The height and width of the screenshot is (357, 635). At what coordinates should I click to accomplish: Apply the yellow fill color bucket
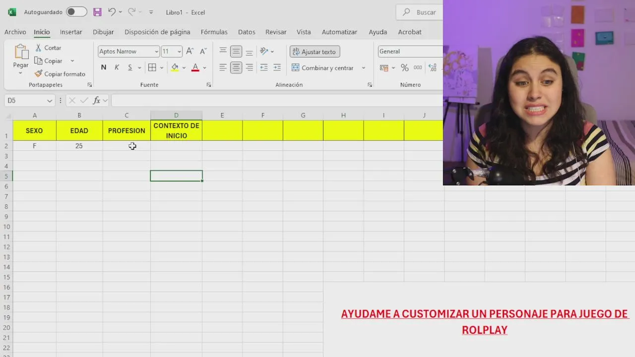click(175, 67)
